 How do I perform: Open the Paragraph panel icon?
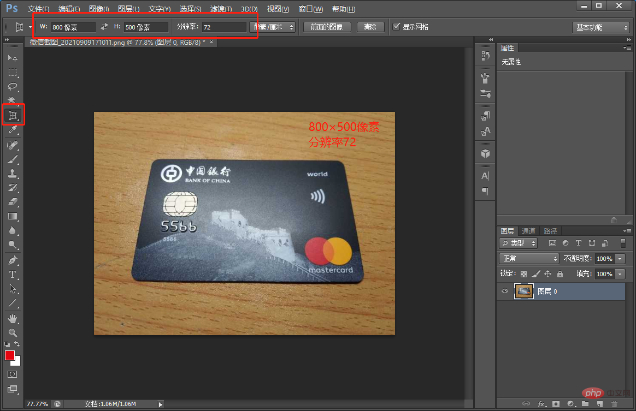tap(485, 191)
